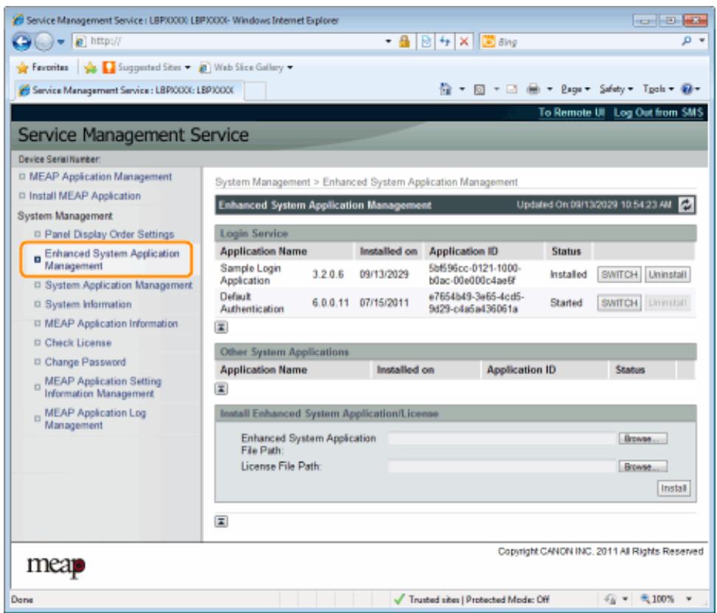
Task: Click the Enhanced System Application File Path field
Action: [502, 439]
